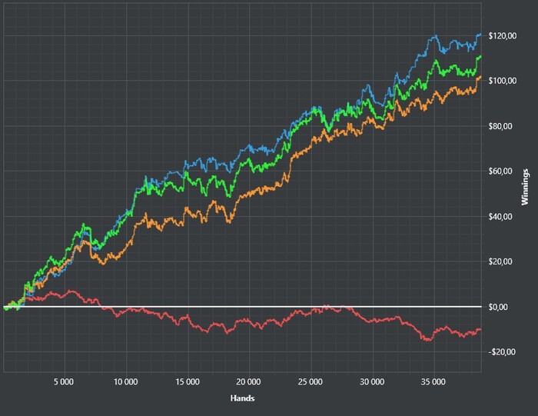This screenshot has height=416, width=538.
Task: Click the Winnings axis title
Action: click(x=525, y=187)
